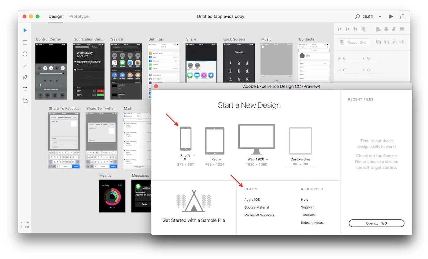Image resolution: width=428 pixels, height=259 pixels.
Task: Click the Intersect boolean operation icon
Action: (394, 42)
